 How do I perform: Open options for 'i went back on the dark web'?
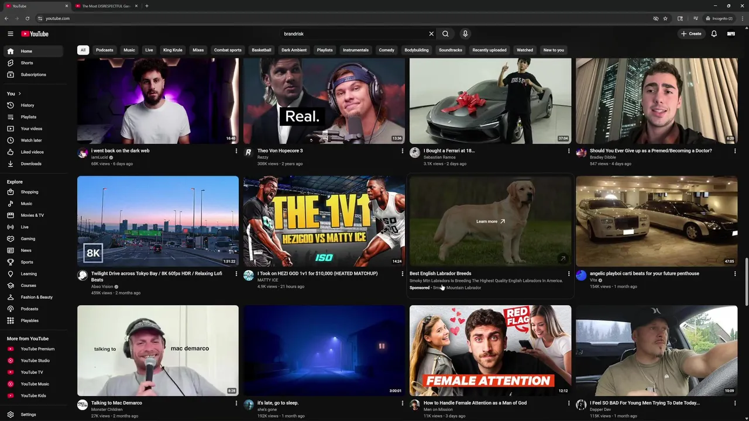click(x=236, y=151)
